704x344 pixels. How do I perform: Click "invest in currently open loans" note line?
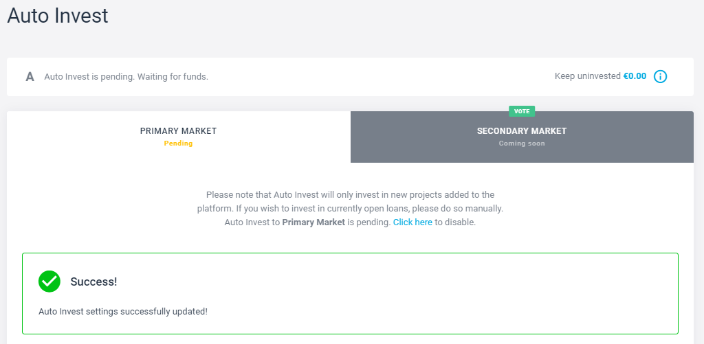click(x=350, y=209)
